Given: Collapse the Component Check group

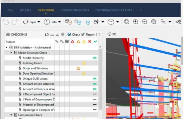Looking at the screenshot, I should coord(11,115).
